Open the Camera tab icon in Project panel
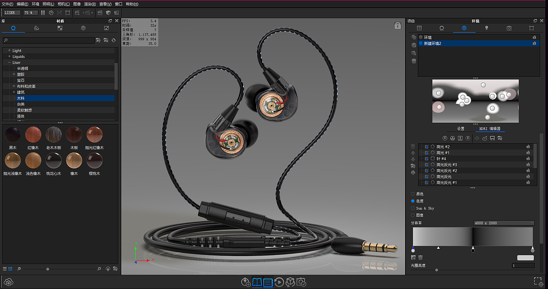 pos(509,28)
